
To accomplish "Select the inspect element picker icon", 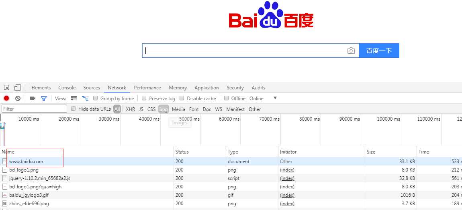I will (6, 88).
